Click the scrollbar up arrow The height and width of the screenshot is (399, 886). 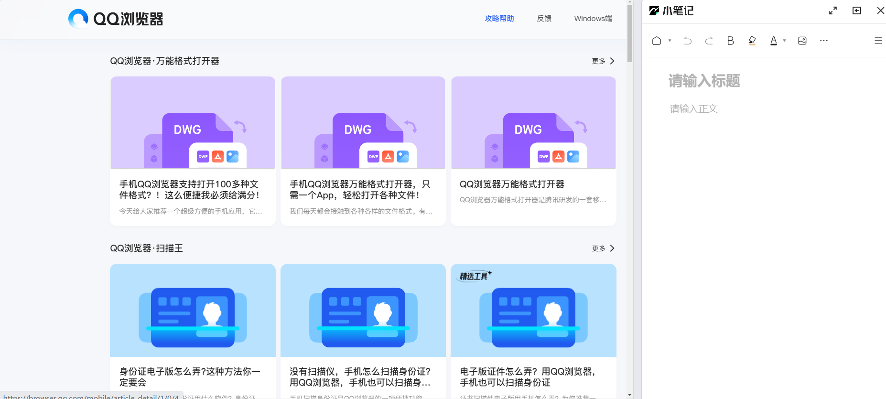click(630, 2)
